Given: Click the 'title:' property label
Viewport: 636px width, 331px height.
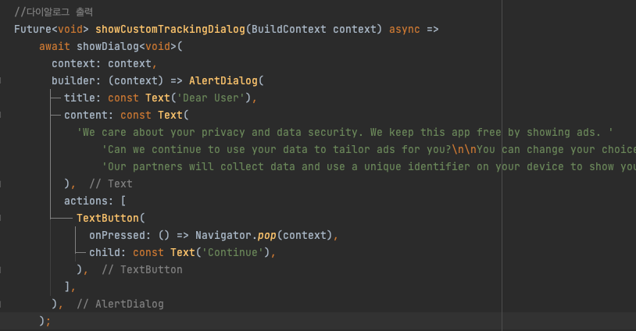Looking at the screenshot, I should click(x=82, y=98).
